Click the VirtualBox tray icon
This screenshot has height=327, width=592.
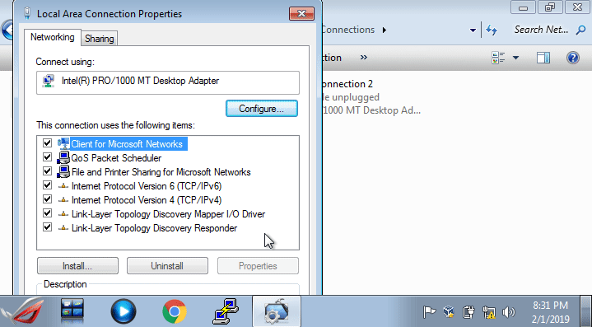click(449, 312)
